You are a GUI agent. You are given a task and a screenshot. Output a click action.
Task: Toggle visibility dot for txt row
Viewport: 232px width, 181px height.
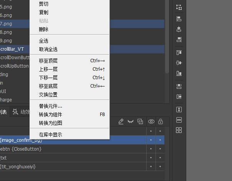coord(151,158)
